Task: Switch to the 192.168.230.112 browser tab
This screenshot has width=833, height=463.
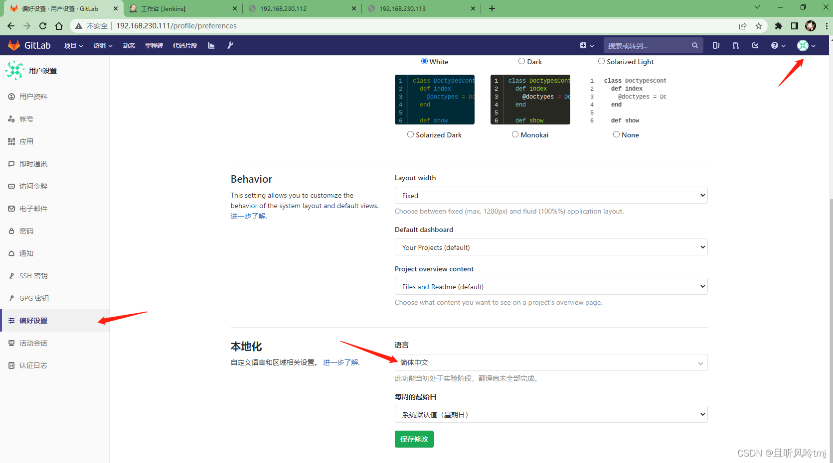Action: tap(302, 8)
